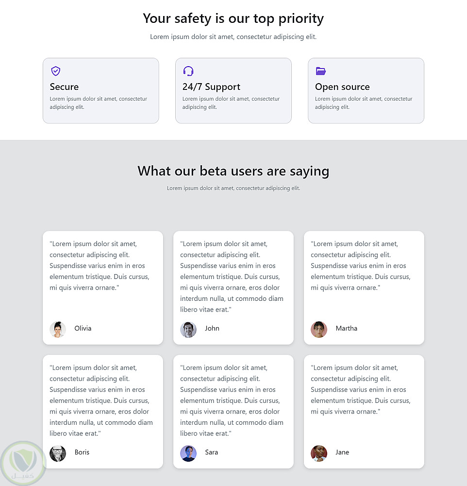Image resolution: width=467 pixels, height=486 pixels.
Task: Click Sara's profile avatar
Action: [188, 453]
